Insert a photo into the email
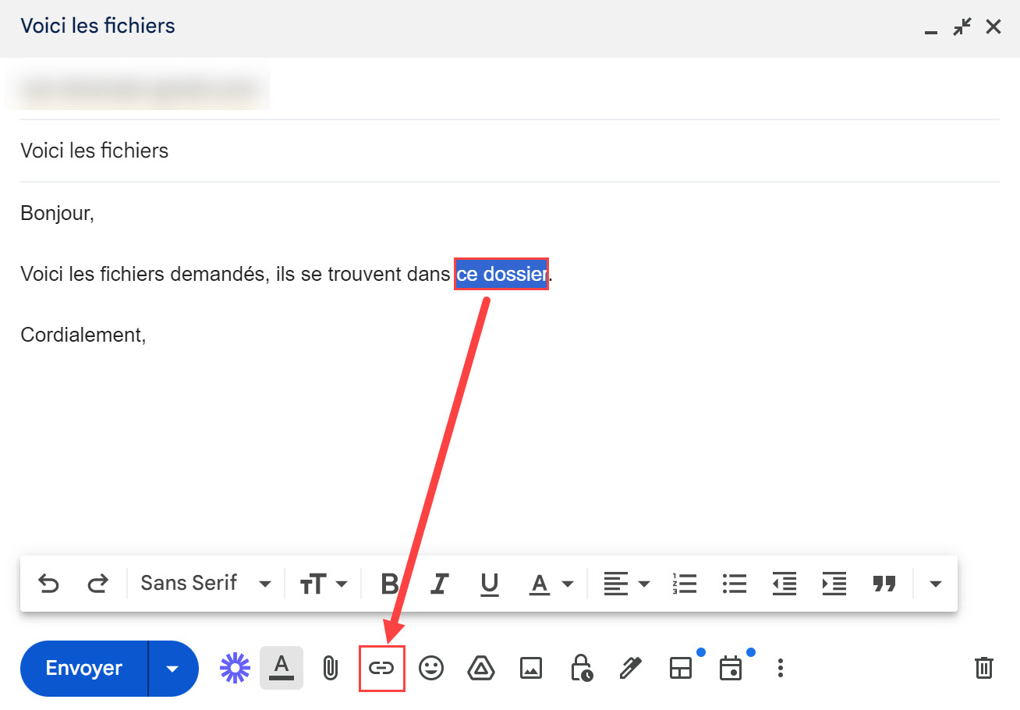1020x710 pixels. tap(531, 668)
